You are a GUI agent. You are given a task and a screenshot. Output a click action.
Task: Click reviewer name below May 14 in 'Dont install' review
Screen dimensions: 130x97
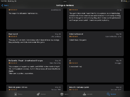click(x=56, y=37)
